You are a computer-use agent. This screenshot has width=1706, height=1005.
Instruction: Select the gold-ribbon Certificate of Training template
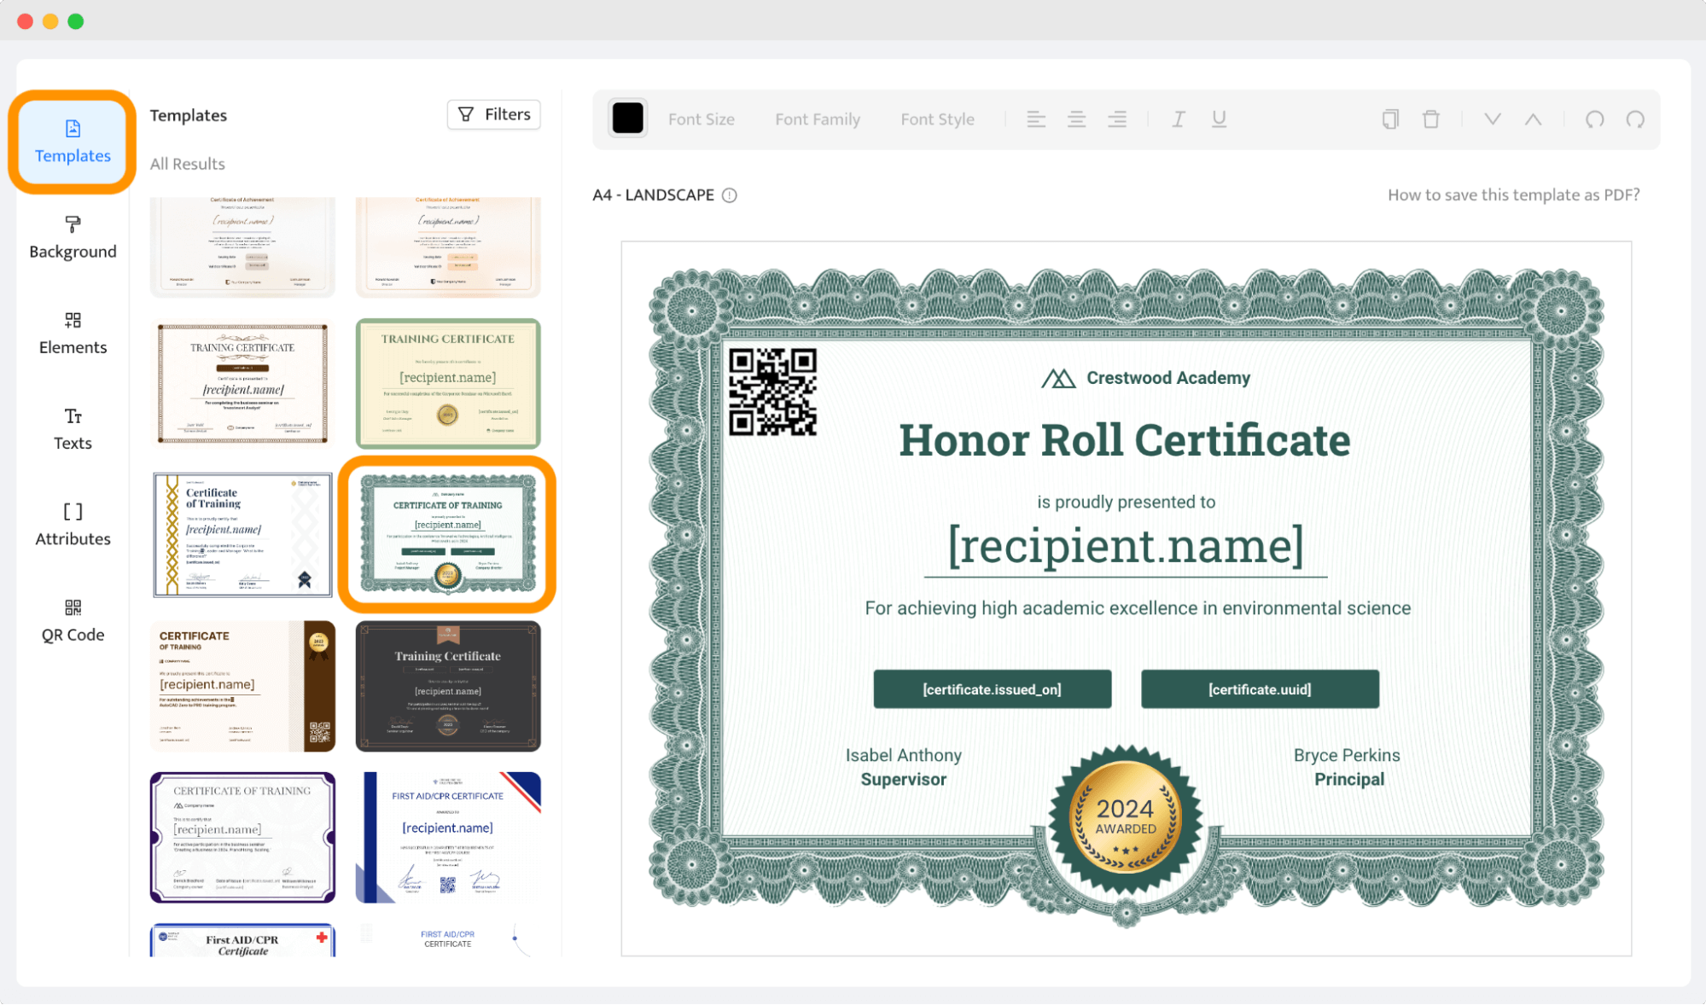[x=242, y=534]
